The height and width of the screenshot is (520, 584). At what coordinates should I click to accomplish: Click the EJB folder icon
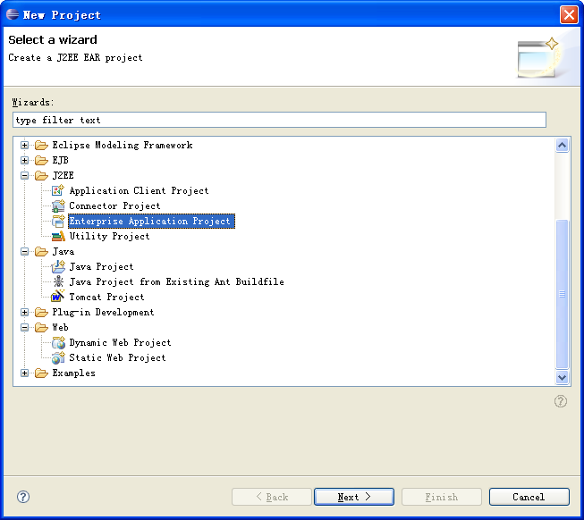pyautogui.click(x=41, y=160)
